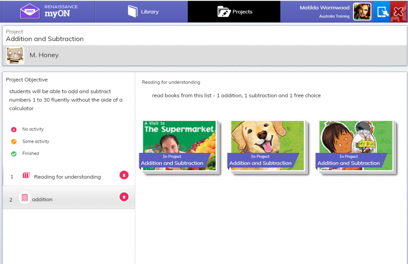Click the Project Objective heading
Viewport: 408px width, 264px height.
(x=27, y=80)
